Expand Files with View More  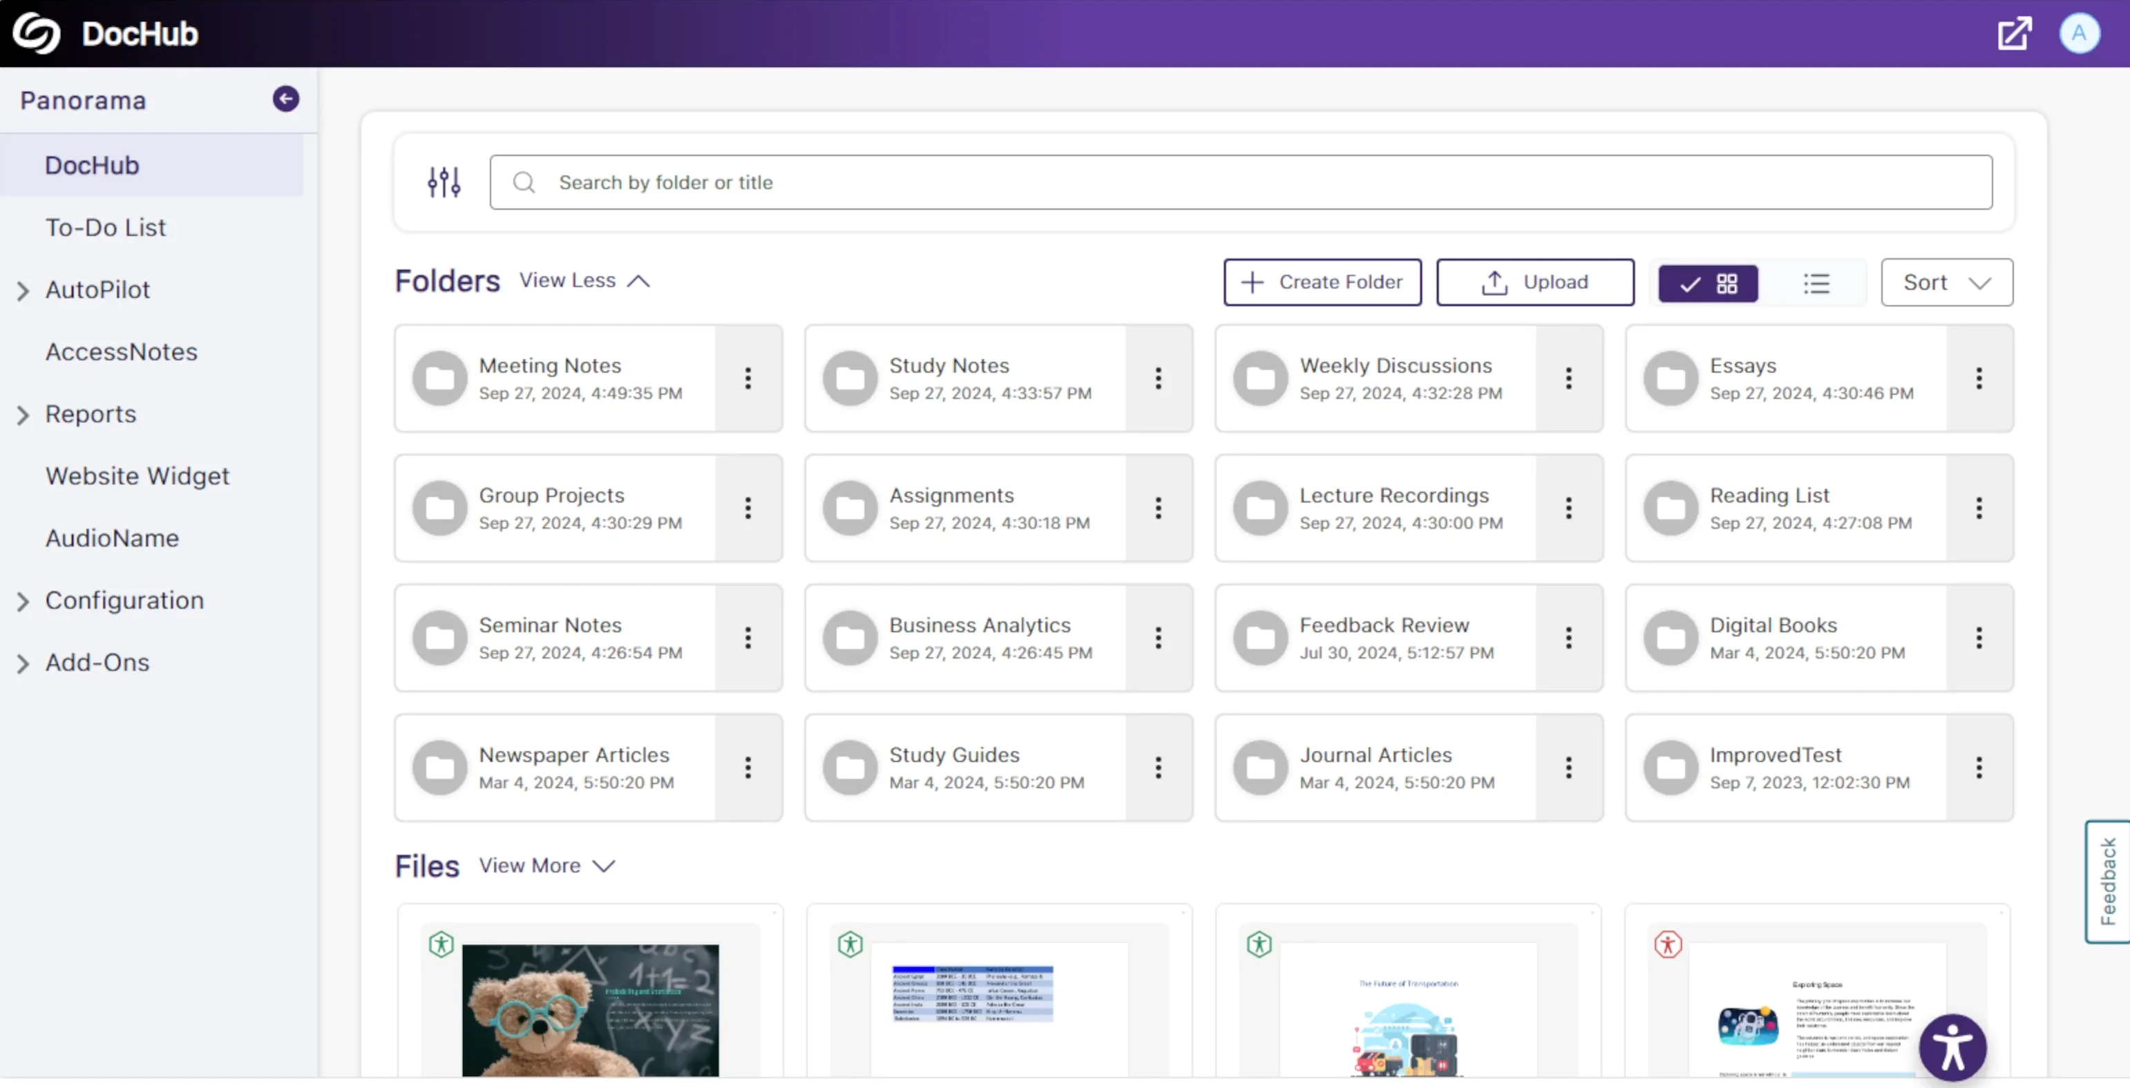546,865
